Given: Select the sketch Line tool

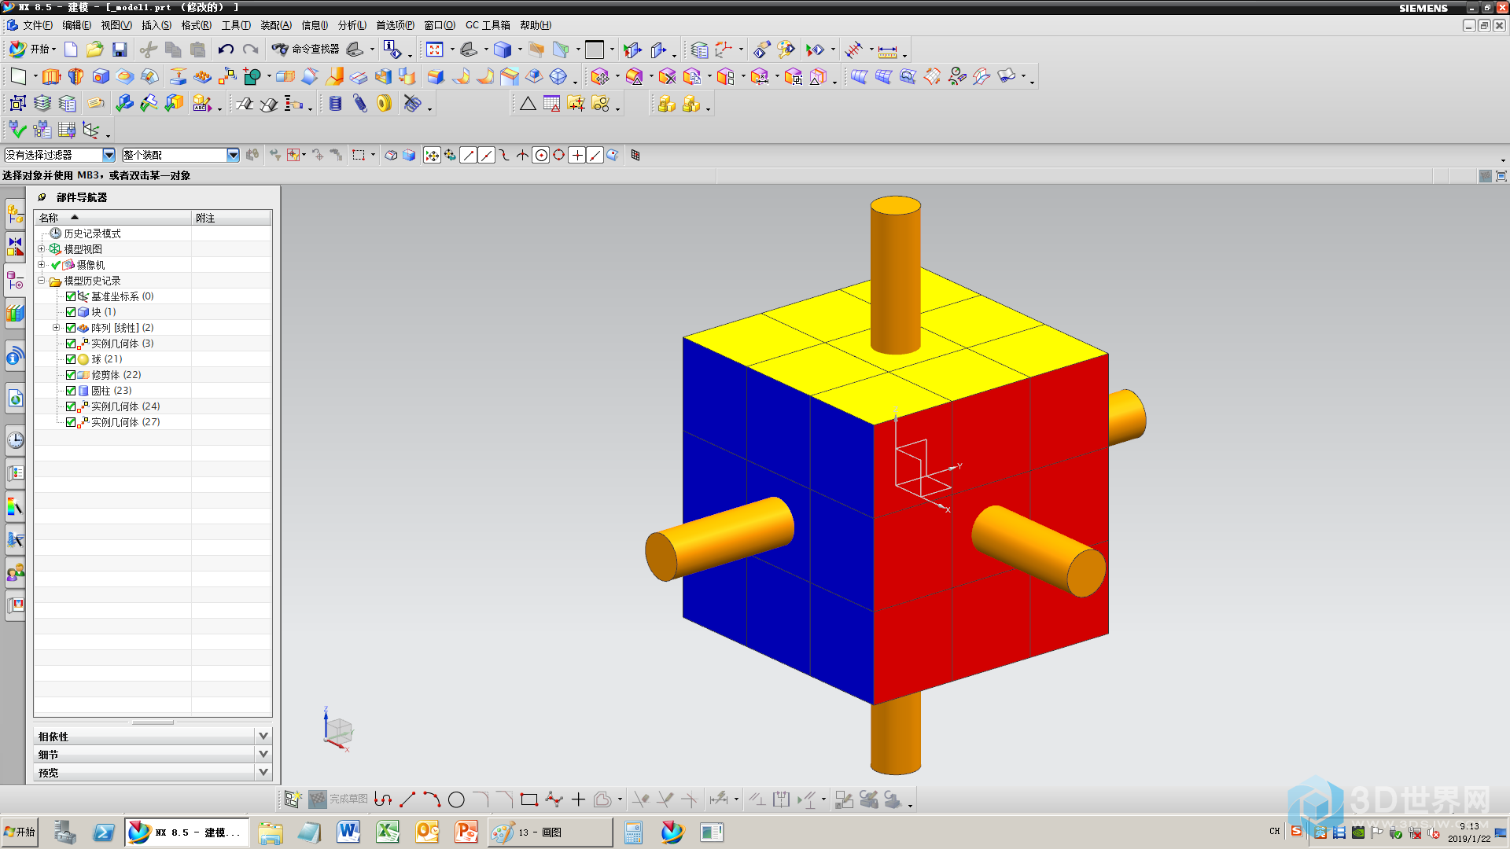Looking at the screenshot, I should point(407,799).
